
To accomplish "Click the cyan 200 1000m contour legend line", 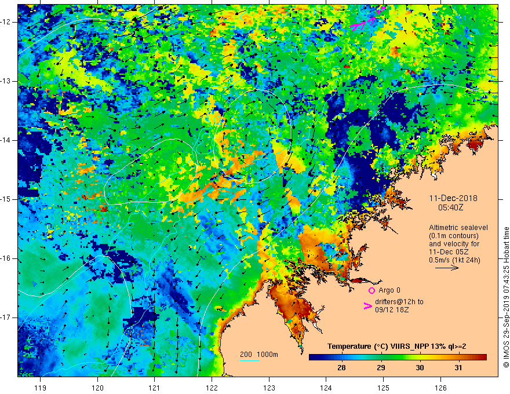I will pyautogui.click(x=249, y=360).
